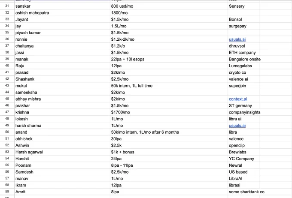Click the 'Ashwin' name cell

click(62, 146)
